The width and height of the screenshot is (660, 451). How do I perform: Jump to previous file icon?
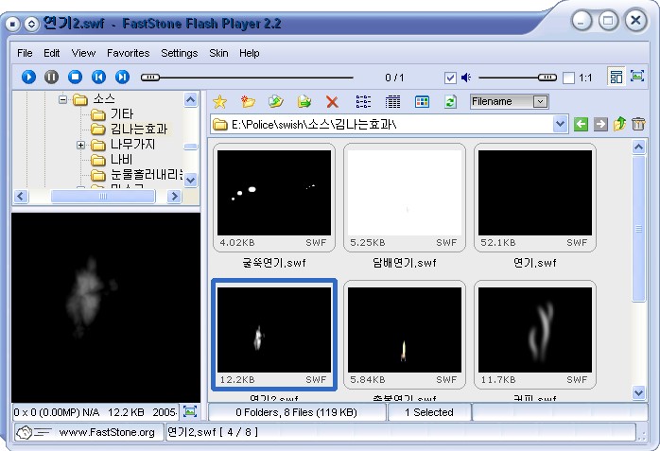(x=98, y=78)
